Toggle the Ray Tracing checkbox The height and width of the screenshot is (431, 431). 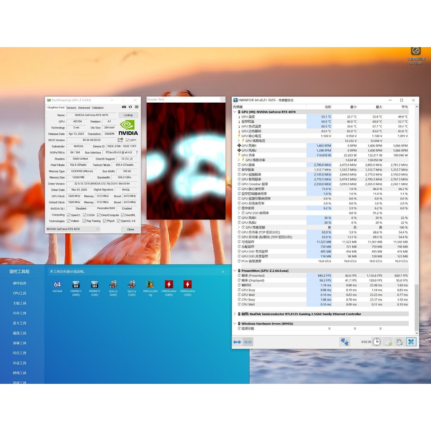point(84,221)
